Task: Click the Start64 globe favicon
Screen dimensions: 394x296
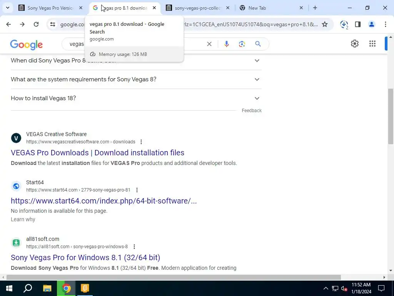Action: click(x=16, y=186)
